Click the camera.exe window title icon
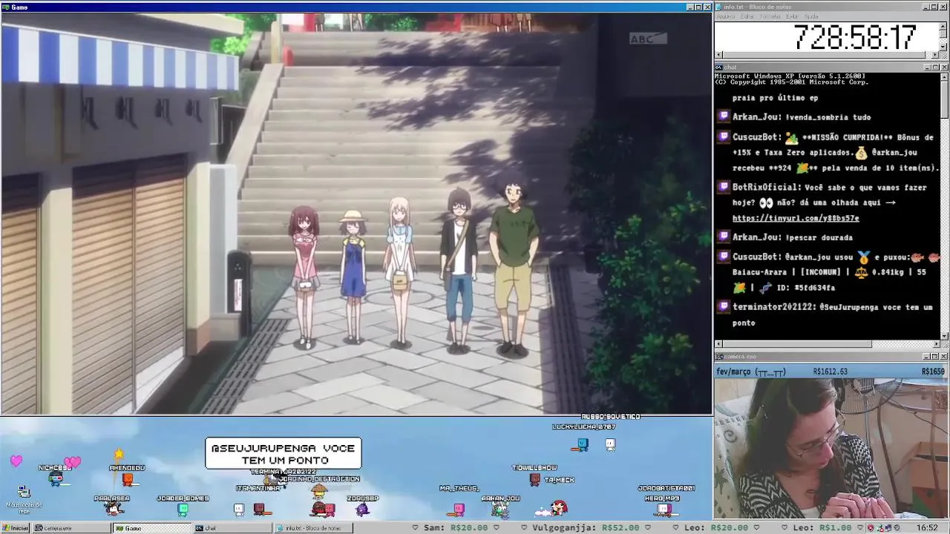This screenshot has width=950, height=534. [719, 357]
